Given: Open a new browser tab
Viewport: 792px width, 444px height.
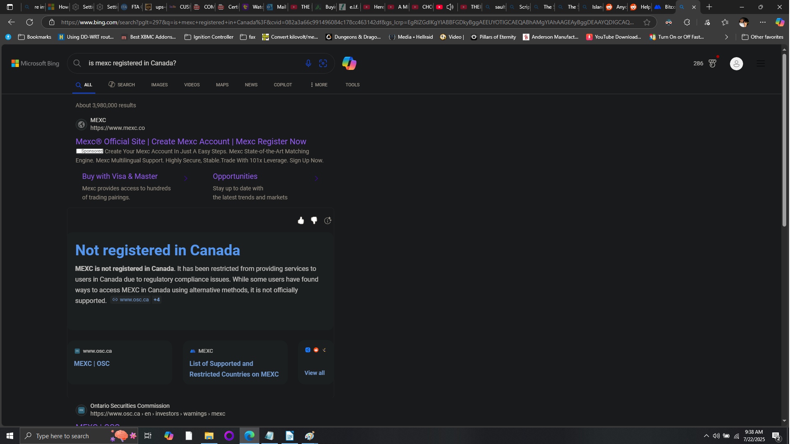Looking at the screenshot, I should (x=709, y=7).
